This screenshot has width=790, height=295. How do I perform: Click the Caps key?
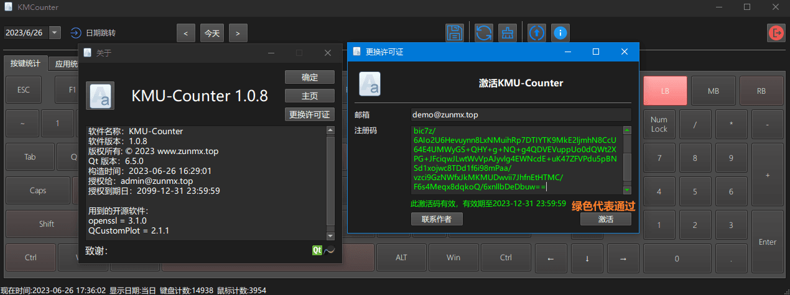tap(38, 190)
